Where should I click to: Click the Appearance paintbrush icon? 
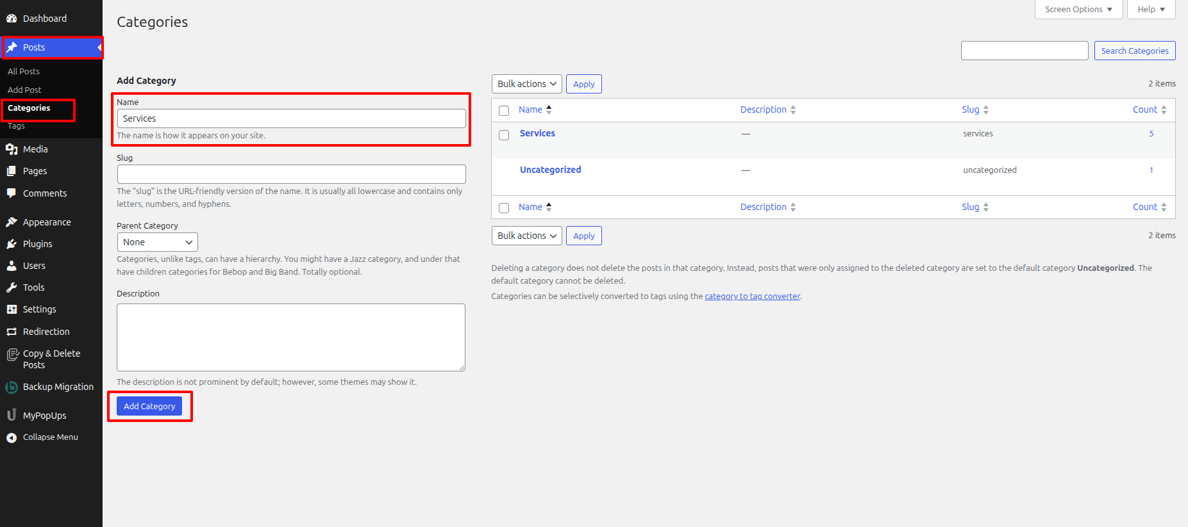coord(12,222)
